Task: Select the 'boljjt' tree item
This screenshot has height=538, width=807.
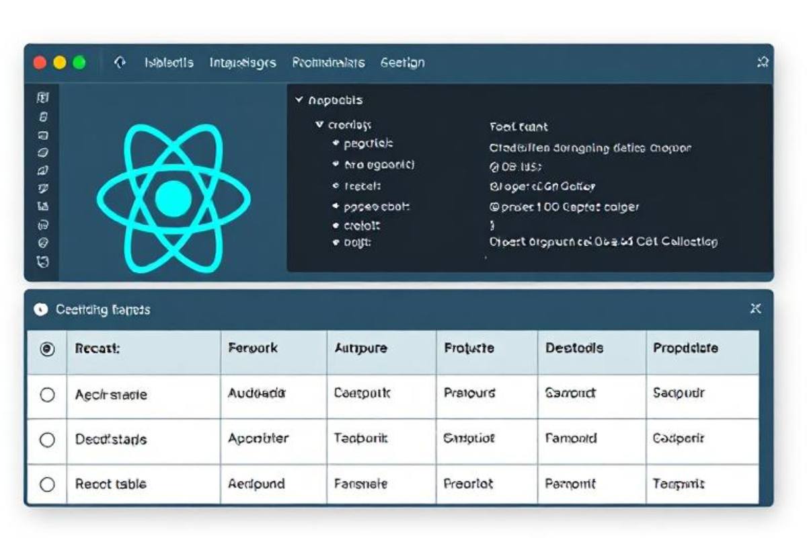Action: (358, 243)
